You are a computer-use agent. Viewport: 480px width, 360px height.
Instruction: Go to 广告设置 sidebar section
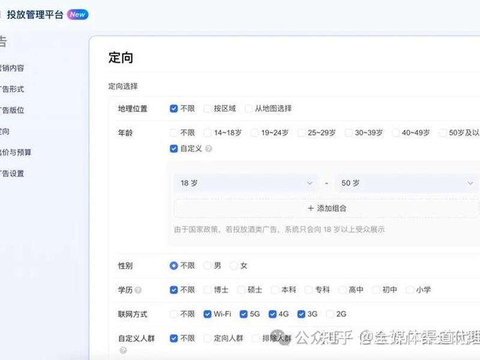pyautogui.click(x=11, y=173)
